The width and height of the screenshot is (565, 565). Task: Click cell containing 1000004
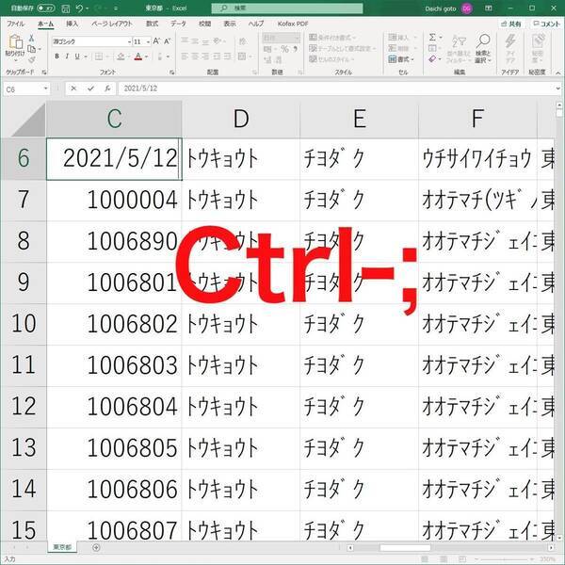[114, 200]
